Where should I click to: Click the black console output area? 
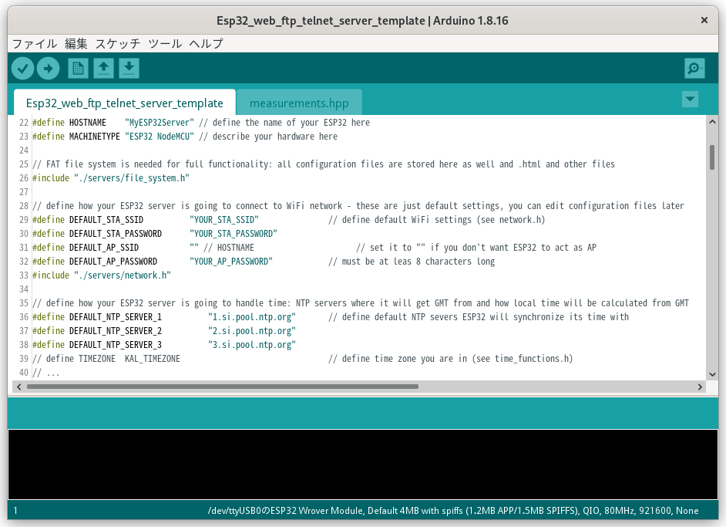point(363,465)
